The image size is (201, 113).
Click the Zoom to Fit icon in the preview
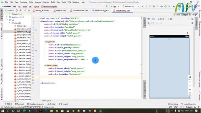190,94
